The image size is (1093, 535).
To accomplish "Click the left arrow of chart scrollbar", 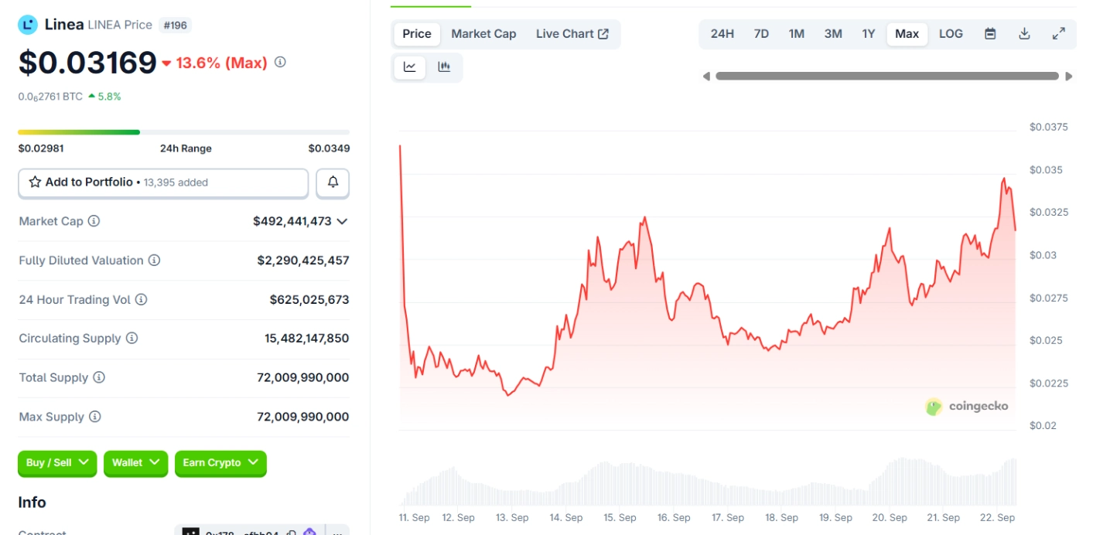I will pos(705,76).
